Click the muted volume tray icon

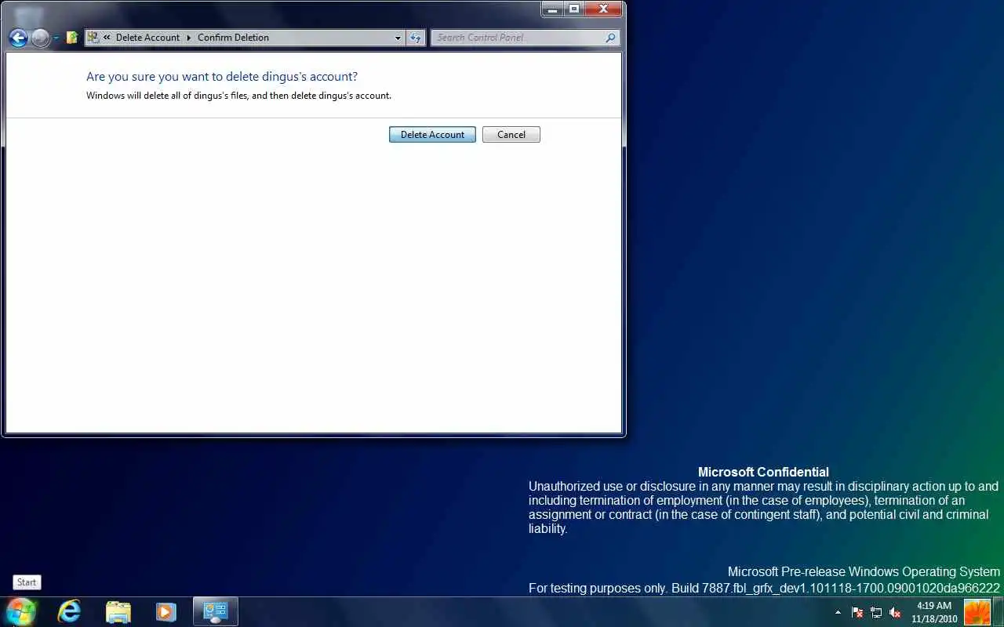pos(895,612)
